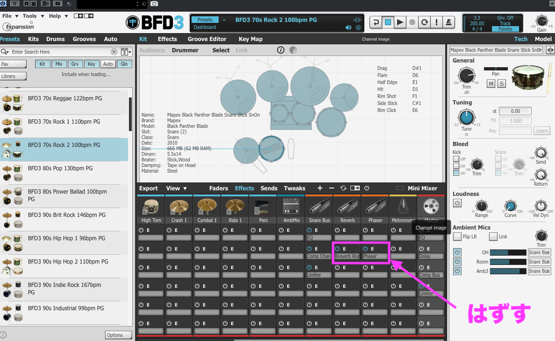Open the Key Map tab
Viewport: 555px width, 341px height.
coord(250,39)
